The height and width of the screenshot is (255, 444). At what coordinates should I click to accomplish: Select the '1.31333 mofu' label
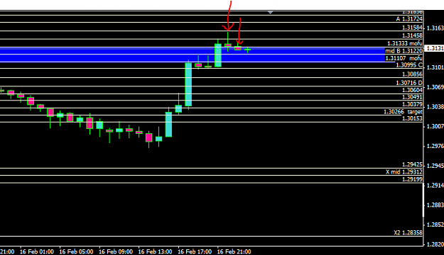405,43
